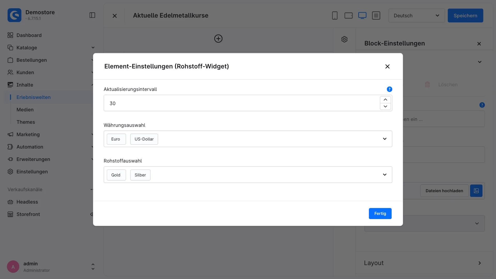Expand the Layout section
496x279 pixels.
pyautogui.click(x=424, y=263)
